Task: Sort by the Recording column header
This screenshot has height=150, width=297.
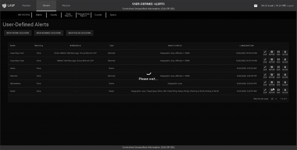Action: 39,45
